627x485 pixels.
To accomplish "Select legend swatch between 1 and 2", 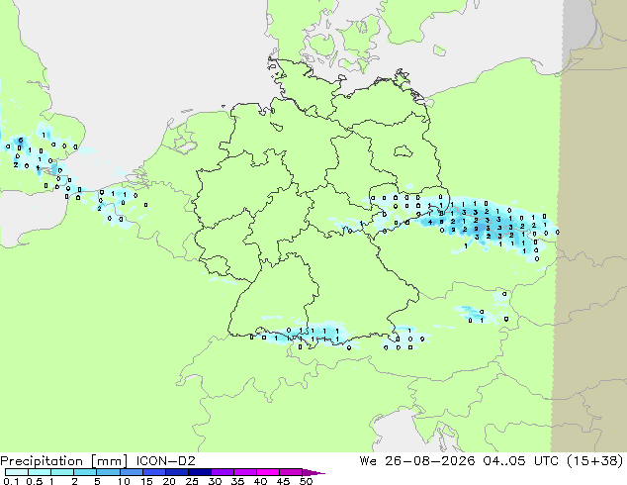I will (x=62, y=472).
